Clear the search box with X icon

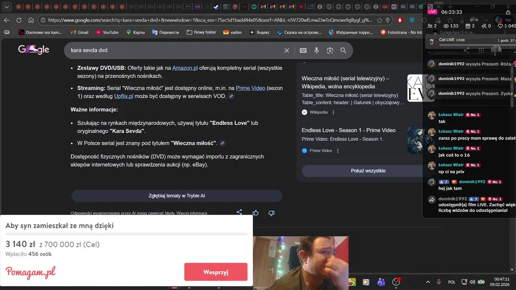coord(287,50)
